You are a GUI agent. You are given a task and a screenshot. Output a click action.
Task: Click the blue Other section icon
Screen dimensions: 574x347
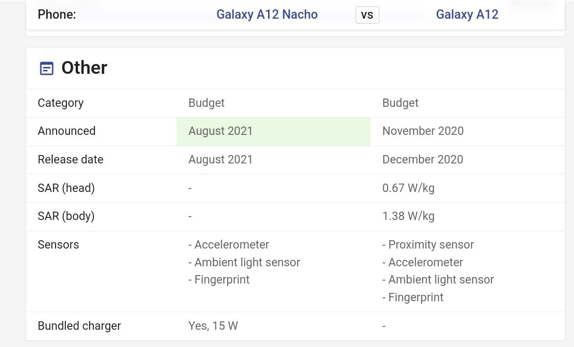(x=46, y=68)
